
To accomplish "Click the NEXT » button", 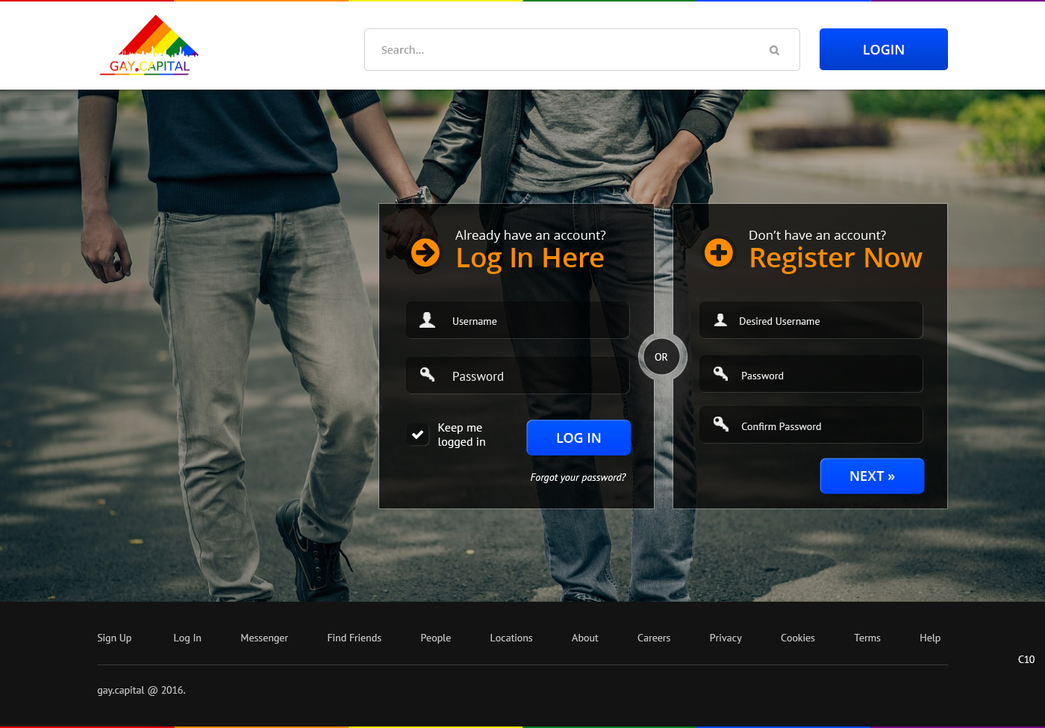I will [x=872, y=476].
